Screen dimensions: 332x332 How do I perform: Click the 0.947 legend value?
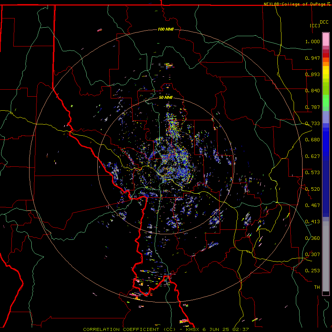312,58
